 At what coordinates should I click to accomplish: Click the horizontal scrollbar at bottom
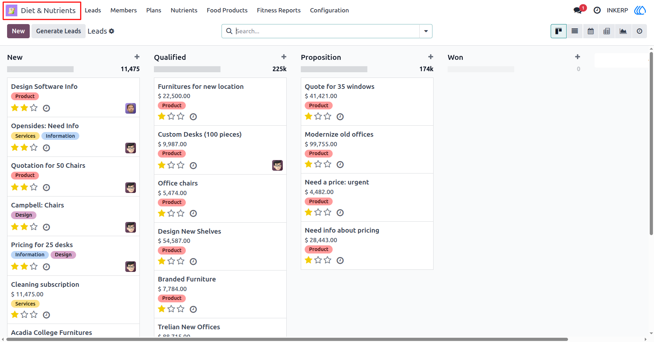(287, 339)
